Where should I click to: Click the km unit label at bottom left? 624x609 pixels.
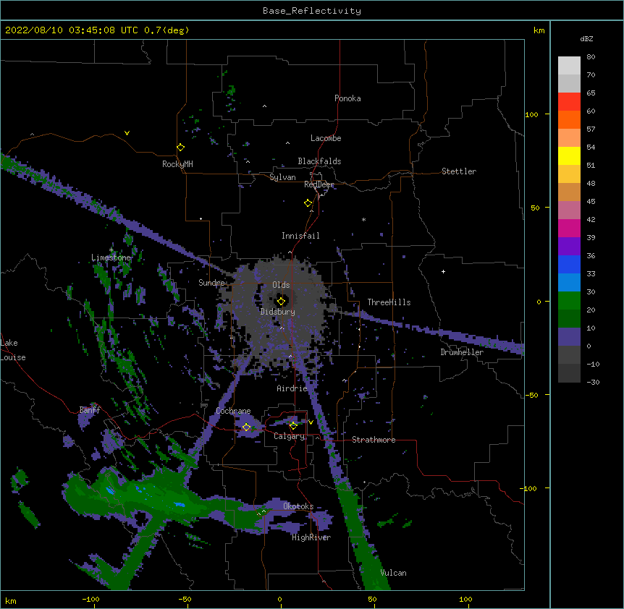pyautogui.click(x=10, y=600)
